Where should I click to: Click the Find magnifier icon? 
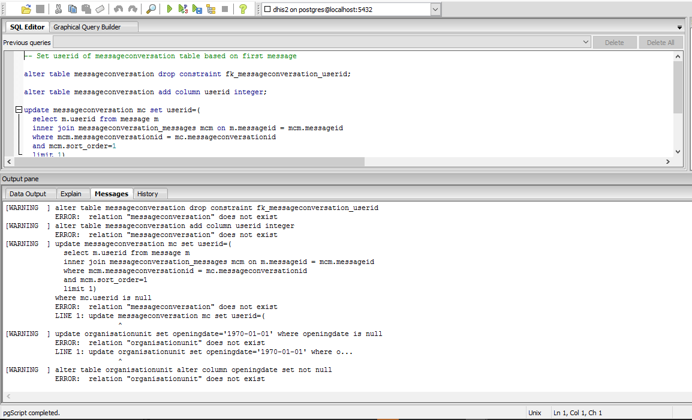click(151, 9)
